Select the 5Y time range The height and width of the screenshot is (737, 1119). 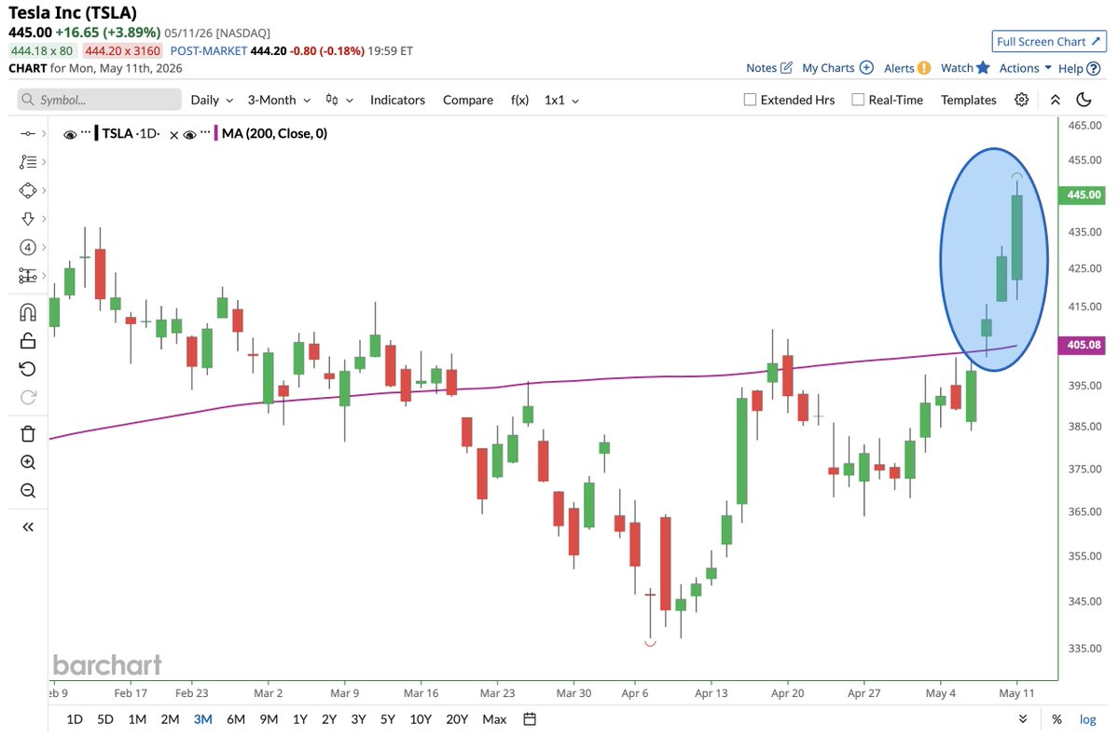coord(387,719)
